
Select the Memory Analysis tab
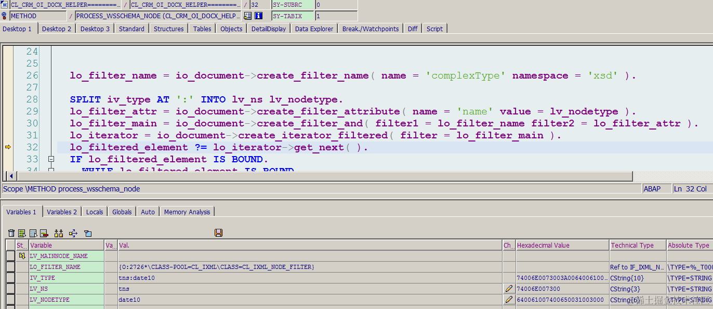187,212
